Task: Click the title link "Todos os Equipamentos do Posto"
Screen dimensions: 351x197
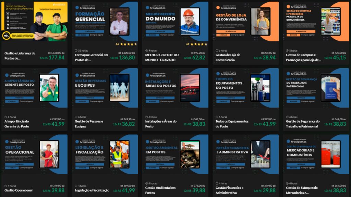Action: point(232,124)
